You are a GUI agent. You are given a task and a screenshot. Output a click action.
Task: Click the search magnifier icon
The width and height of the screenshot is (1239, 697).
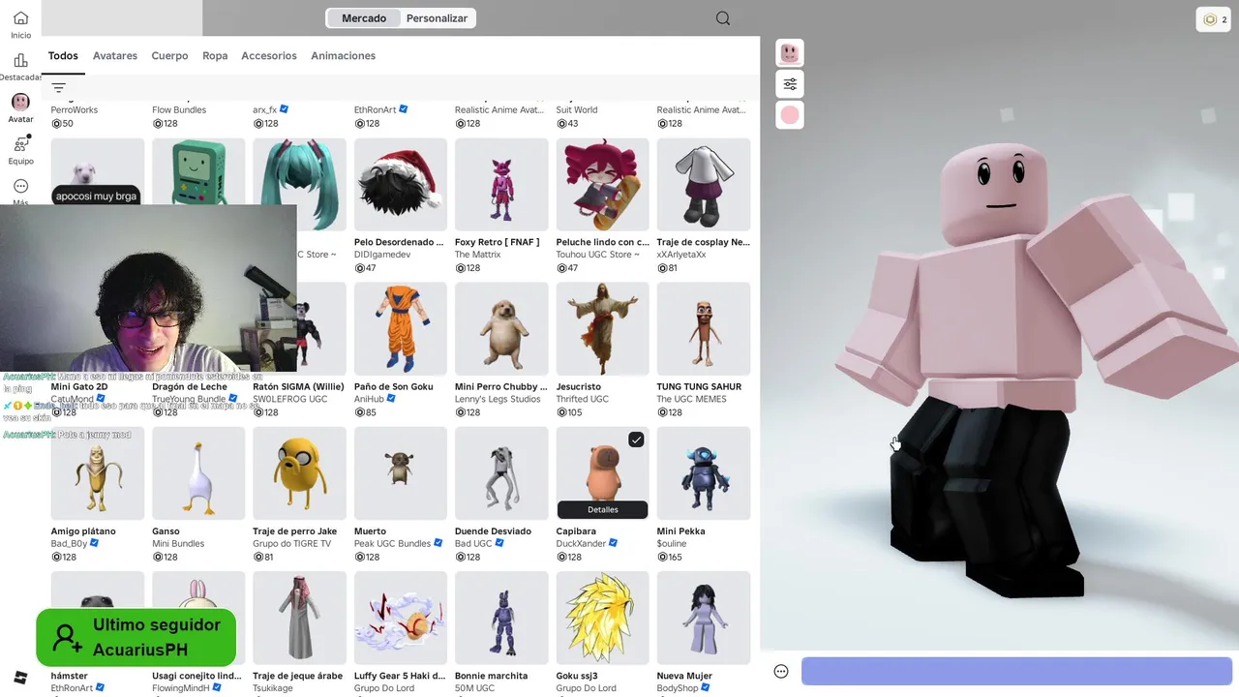723,18
